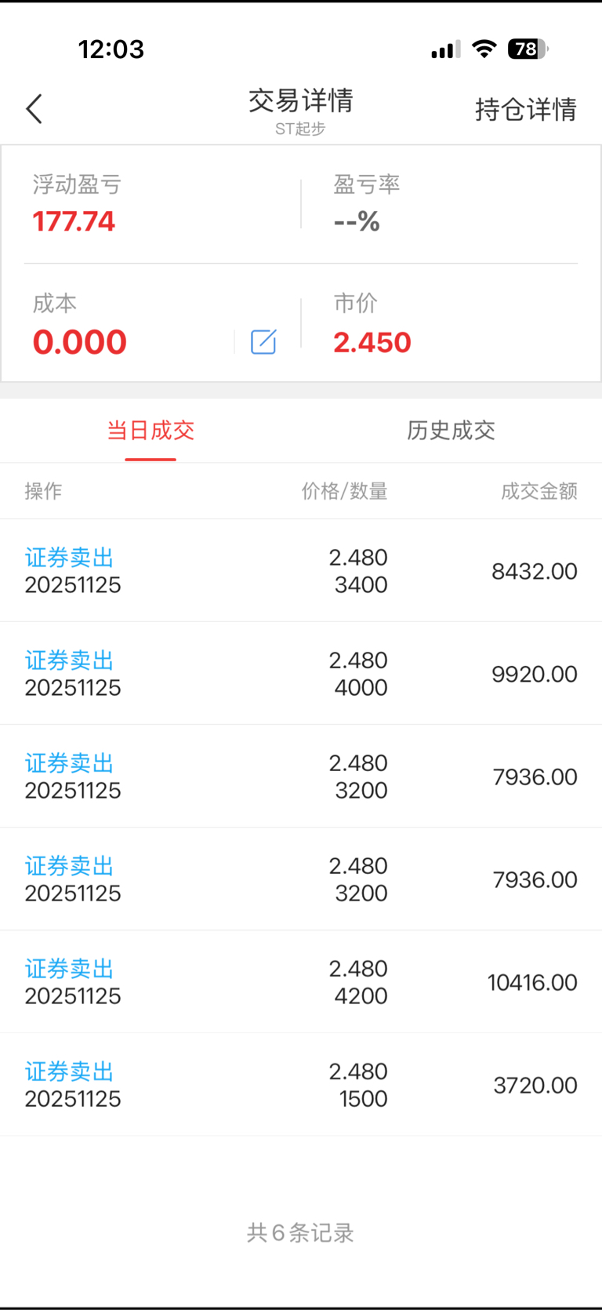Tap the 操作 column header
602x1310 pixels.
tap(43, 491)
